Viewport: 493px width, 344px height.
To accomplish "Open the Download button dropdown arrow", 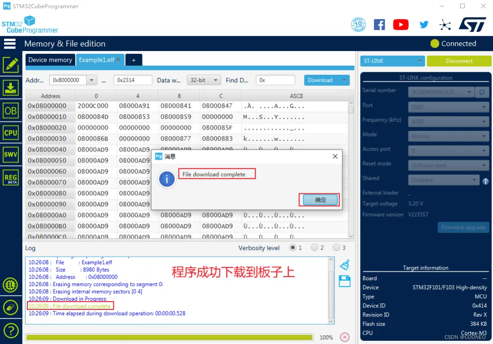I will [344, 80].
